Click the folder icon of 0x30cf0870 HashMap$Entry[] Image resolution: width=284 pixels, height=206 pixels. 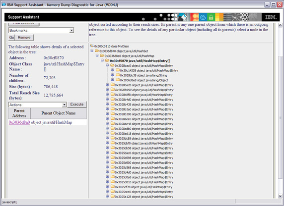pyautogui.click(x=107, y=60)
